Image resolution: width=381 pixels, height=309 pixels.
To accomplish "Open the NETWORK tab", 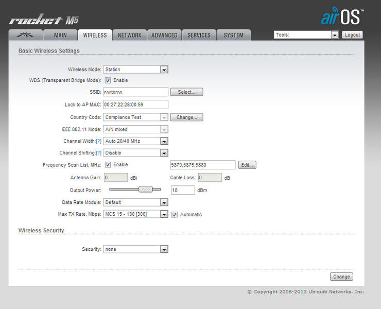I will (x=130, y=35).
